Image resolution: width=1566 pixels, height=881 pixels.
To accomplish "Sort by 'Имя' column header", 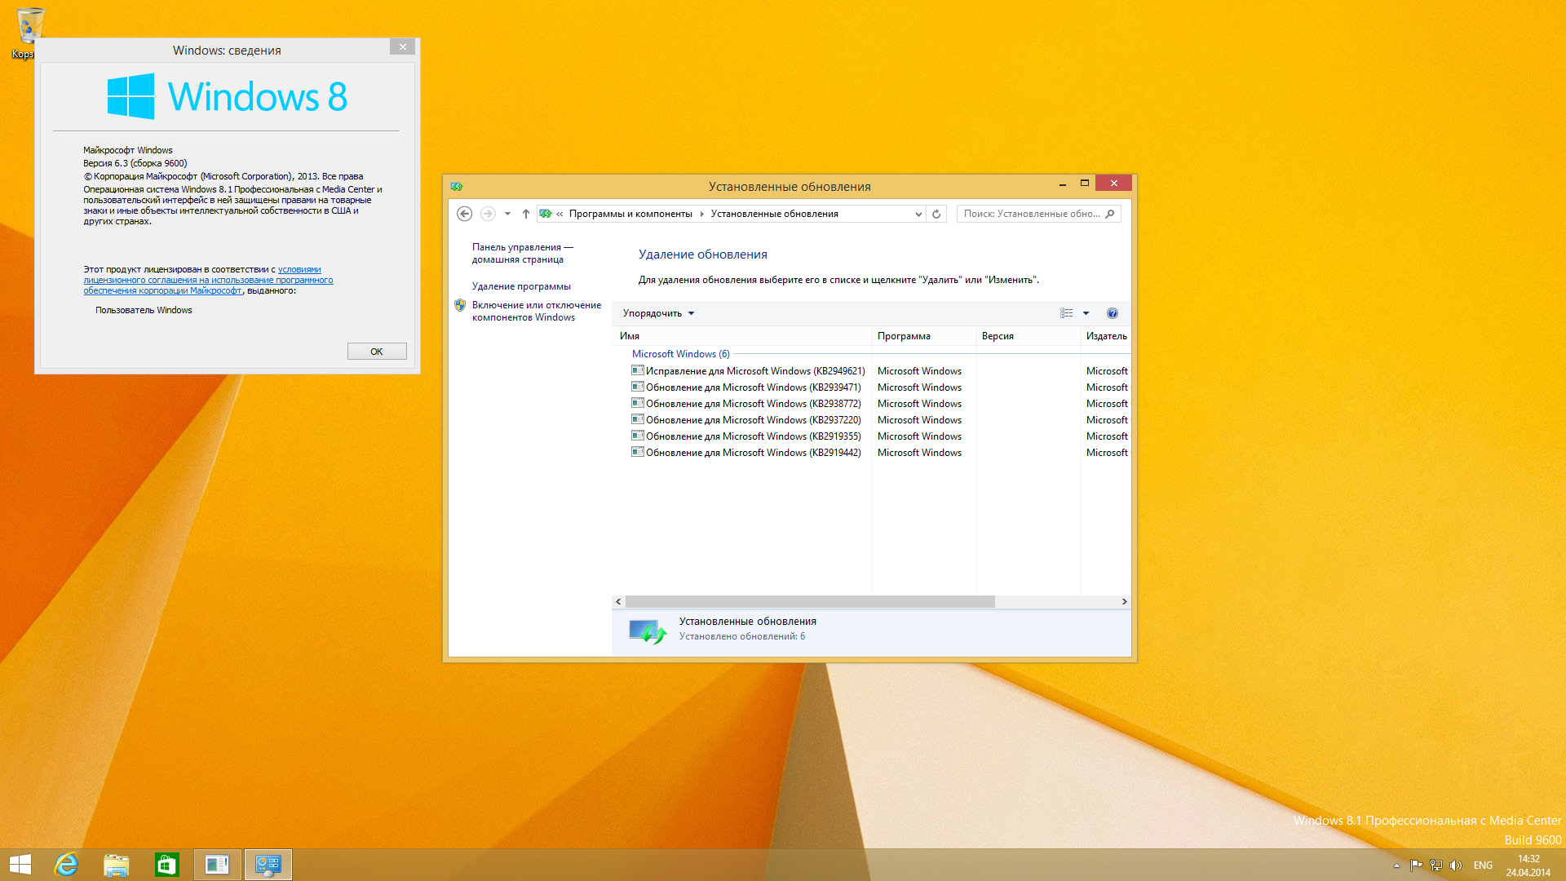I will click(x=741, y=336).
